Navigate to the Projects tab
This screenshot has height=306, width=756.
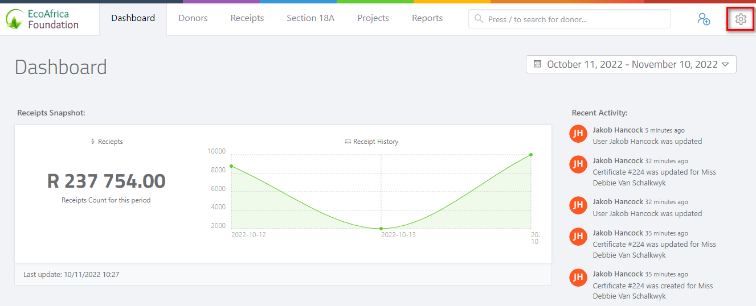click(x=373, y=18)
